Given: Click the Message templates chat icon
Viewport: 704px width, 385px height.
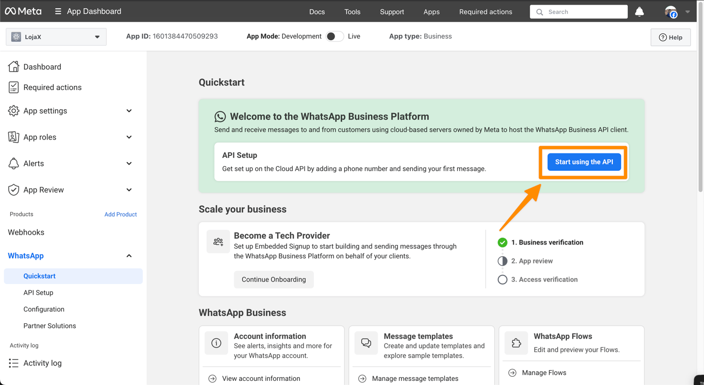Looking at the screenshot, I should pyautogui.click(x=366, y=343).
